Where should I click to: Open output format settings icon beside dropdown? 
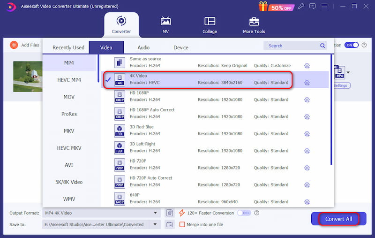point(170,213)
